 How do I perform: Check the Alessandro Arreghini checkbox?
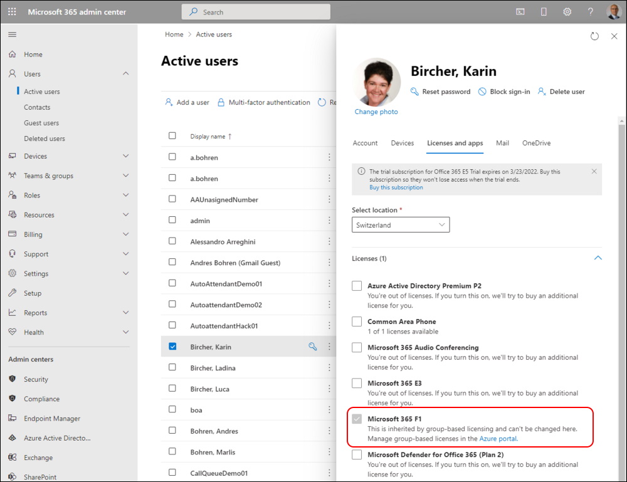tap(172, 241)
